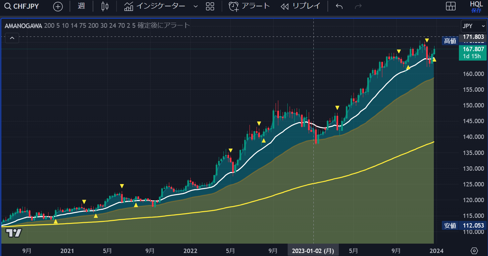Open the candlestick chart type selector
The height and width of the screenshot is (256, 488).
(x=105, y=6)
